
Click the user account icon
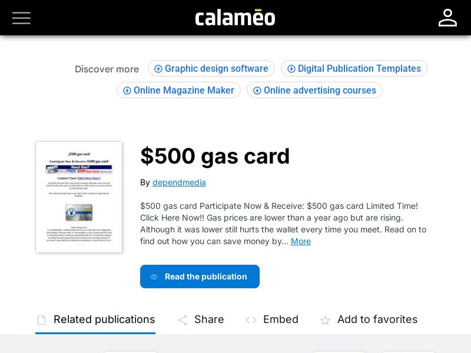[x=447, y=18]
